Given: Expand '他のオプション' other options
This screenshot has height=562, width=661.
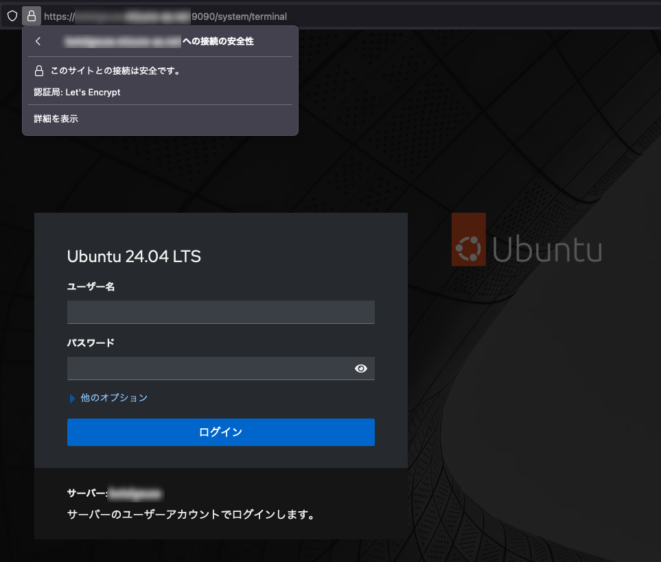Looking at the screenshot, I should [x=108, y=398].
